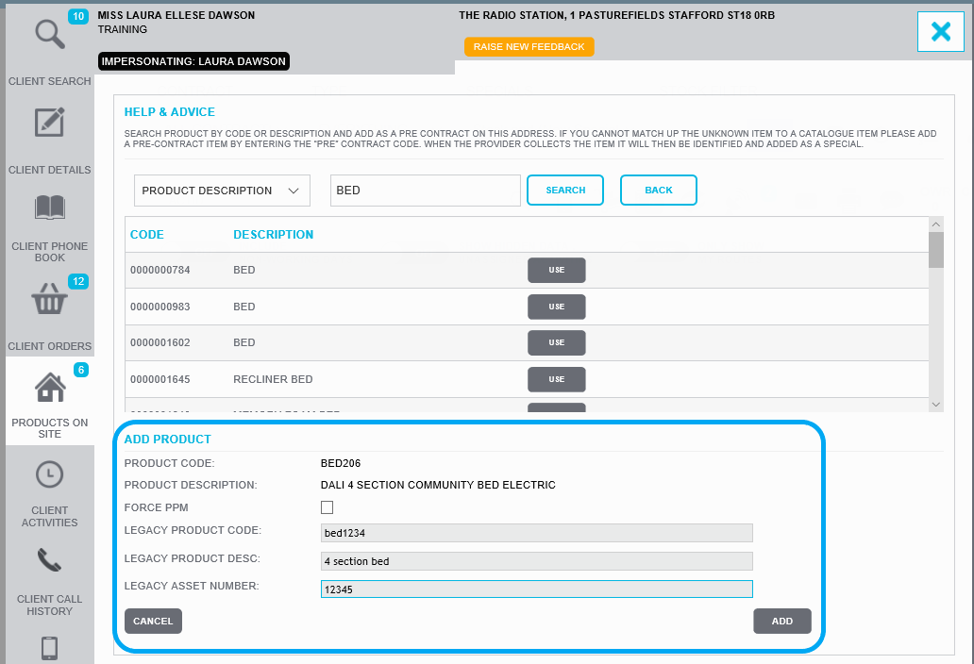Open Client Phone Book icon
This screenshot has width=974, height=664.
[50, 207]
